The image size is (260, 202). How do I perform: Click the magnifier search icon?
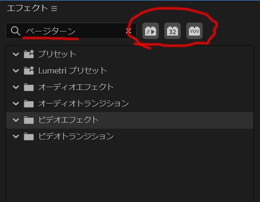coord(16,31)
